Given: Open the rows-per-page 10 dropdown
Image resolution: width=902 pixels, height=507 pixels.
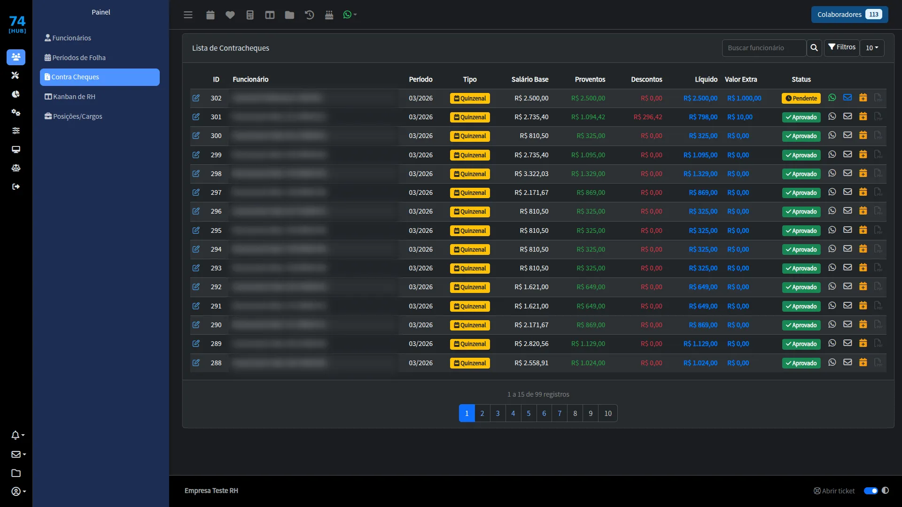Looking at the screenshot, I should (x=872, y=48).
